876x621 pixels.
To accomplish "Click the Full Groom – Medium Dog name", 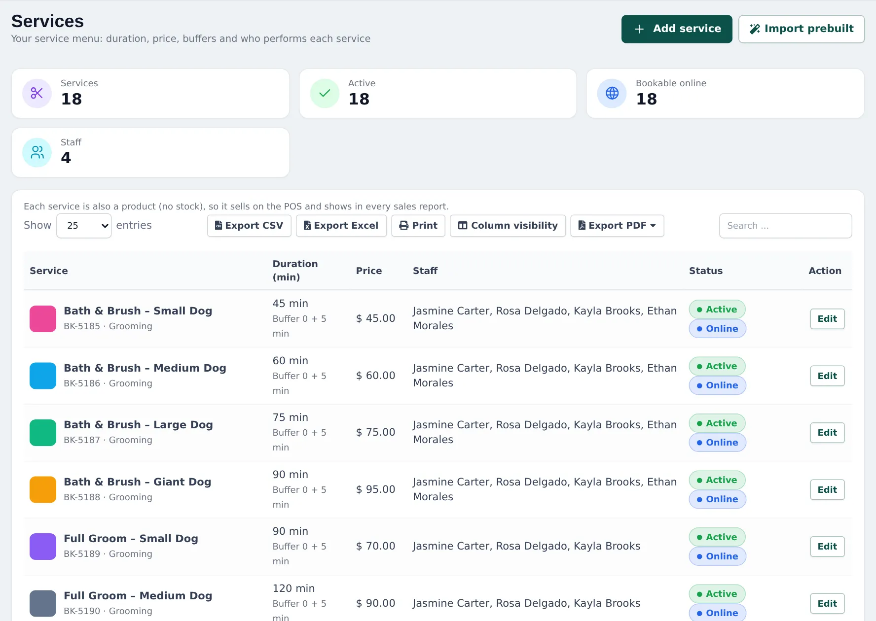I will 138,596.
